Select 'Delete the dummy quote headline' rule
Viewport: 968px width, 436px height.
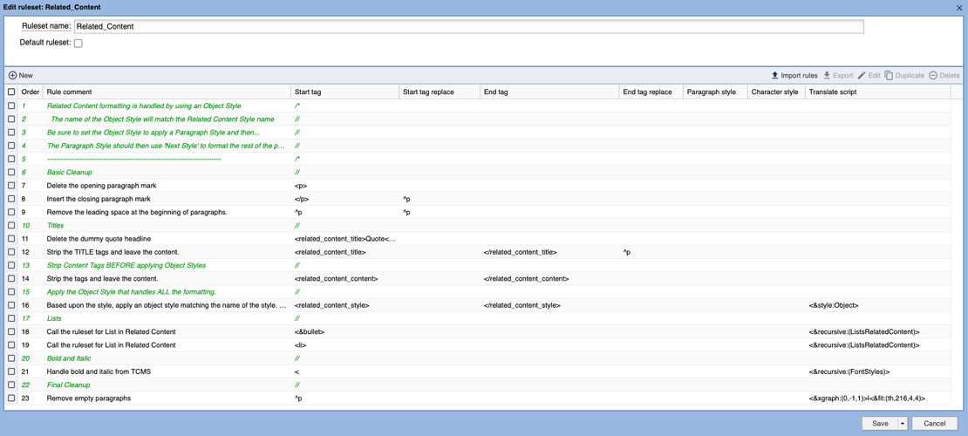click(99, 238)
